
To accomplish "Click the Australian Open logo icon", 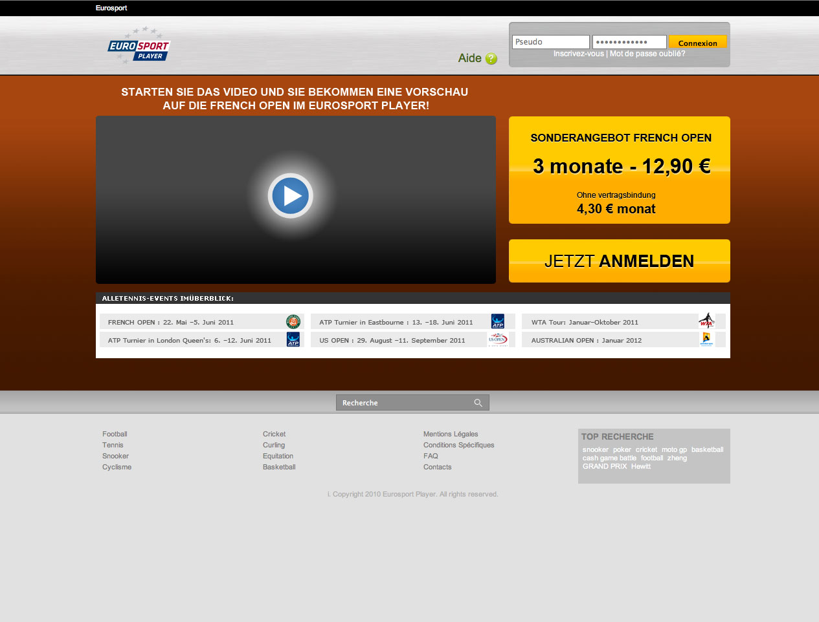I will (706, 339).
